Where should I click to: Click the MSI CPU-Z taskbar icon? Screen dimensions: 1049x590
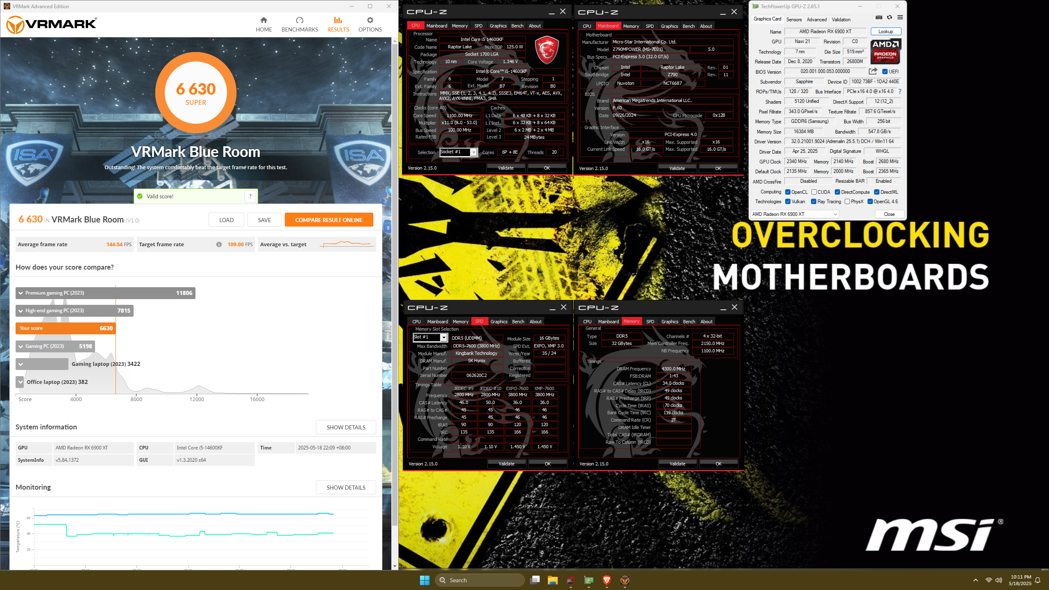[571, 580]
